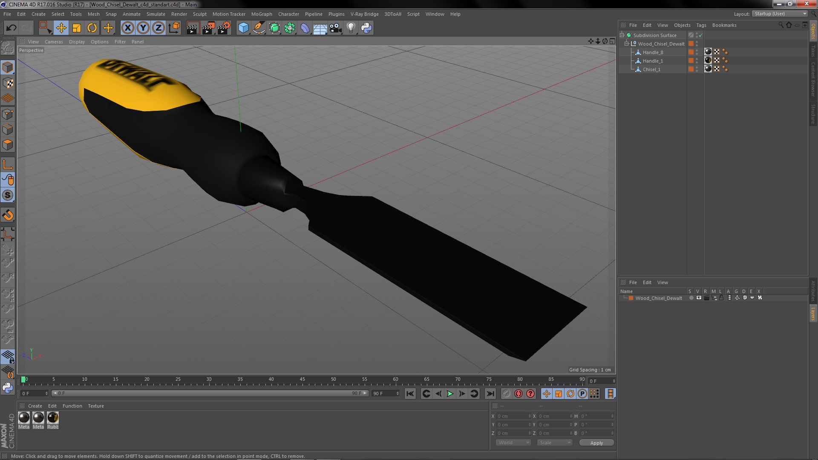
Task: Select the Chisel_1 object
Action: pyautogui.click(x=651, y=69)
